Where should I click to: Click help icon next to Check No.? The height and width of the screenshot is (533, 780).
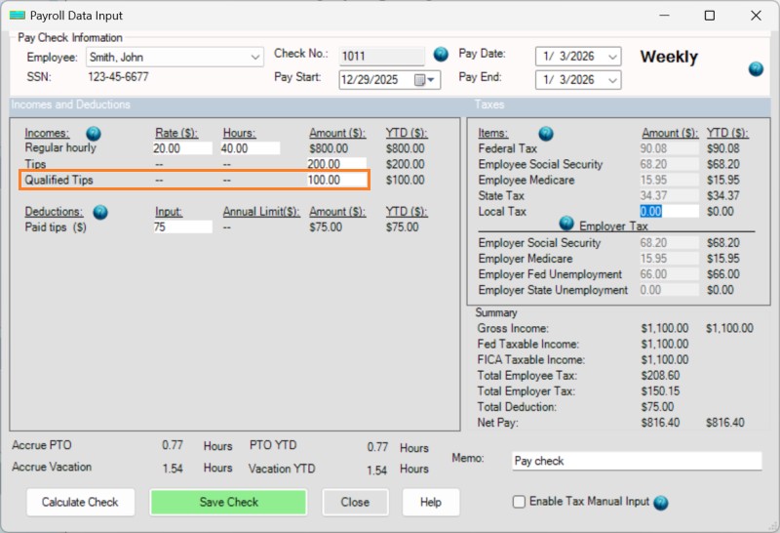click(x=441, y=54)
